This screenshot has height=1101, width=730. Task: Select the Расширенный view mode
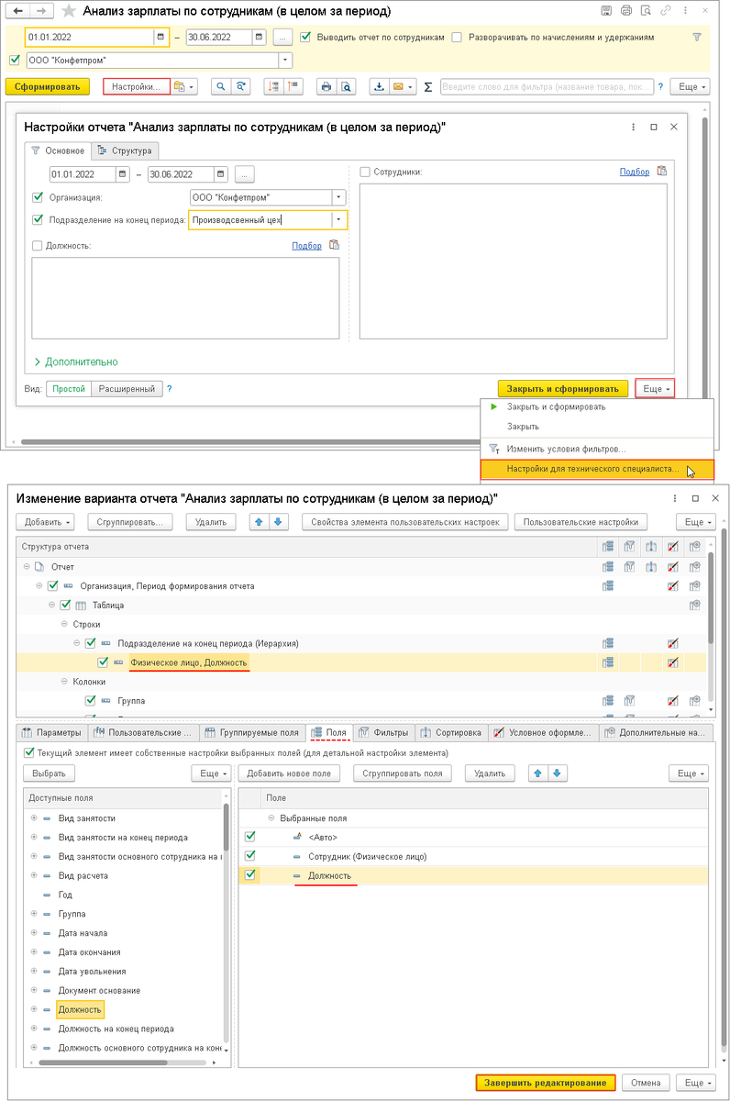(x=127, y=389)
